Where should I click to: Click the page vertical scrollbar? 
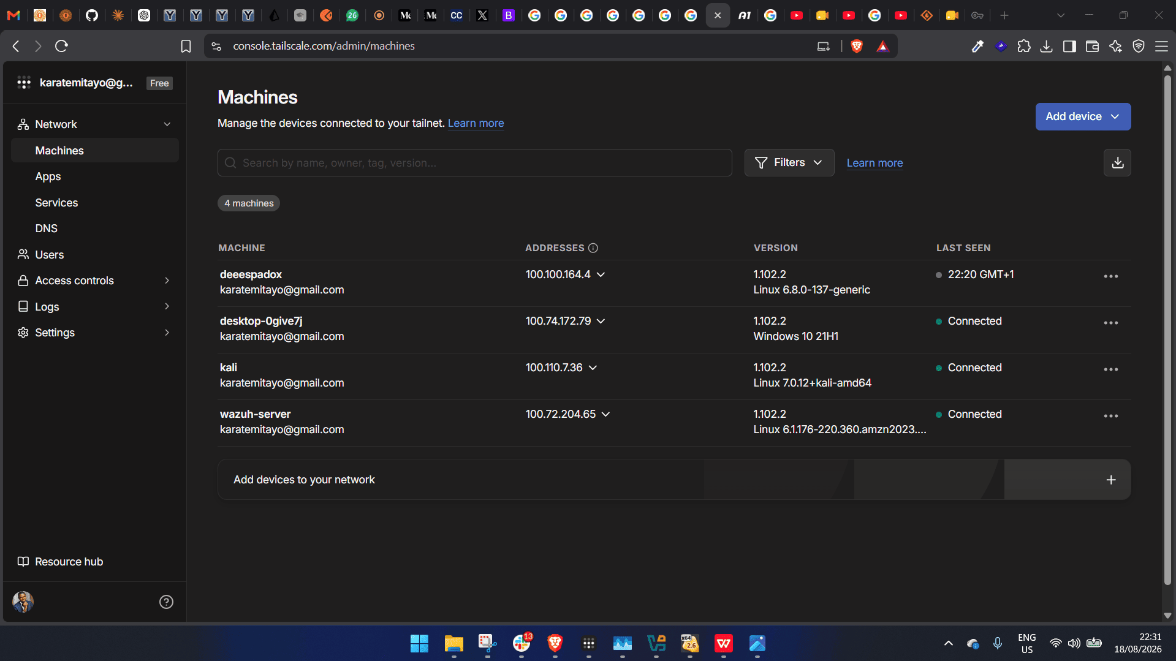pos(1167,331)
